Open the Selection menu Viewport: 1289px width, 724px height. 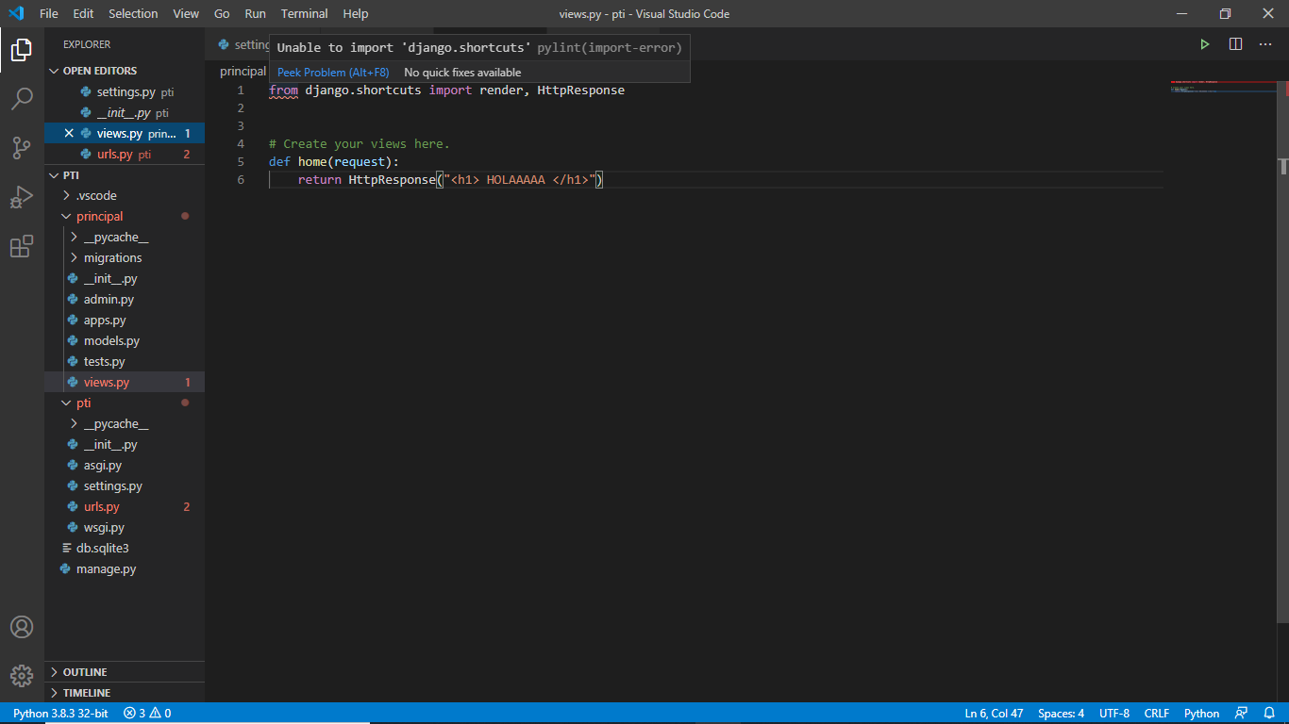pos(133,13)
